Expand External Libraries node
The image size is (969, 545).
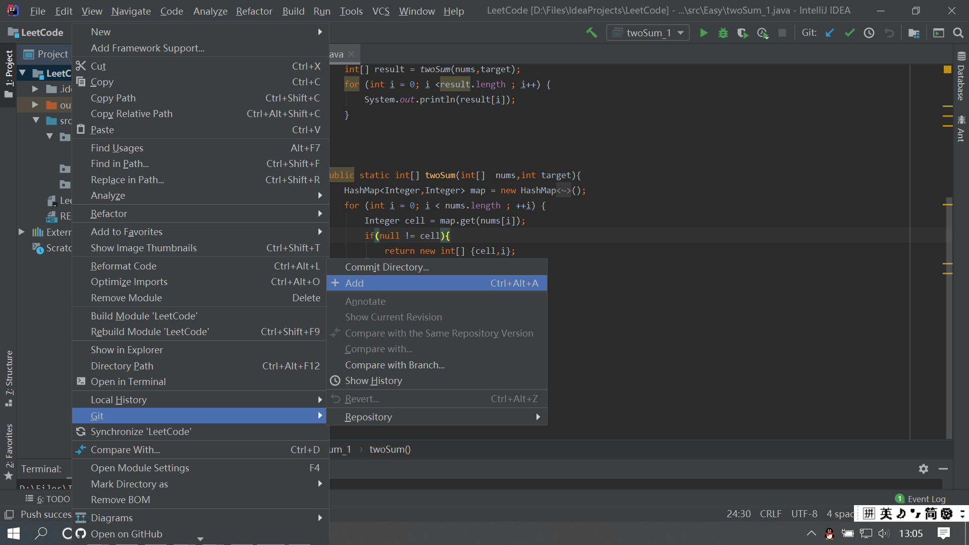(21, 232)
